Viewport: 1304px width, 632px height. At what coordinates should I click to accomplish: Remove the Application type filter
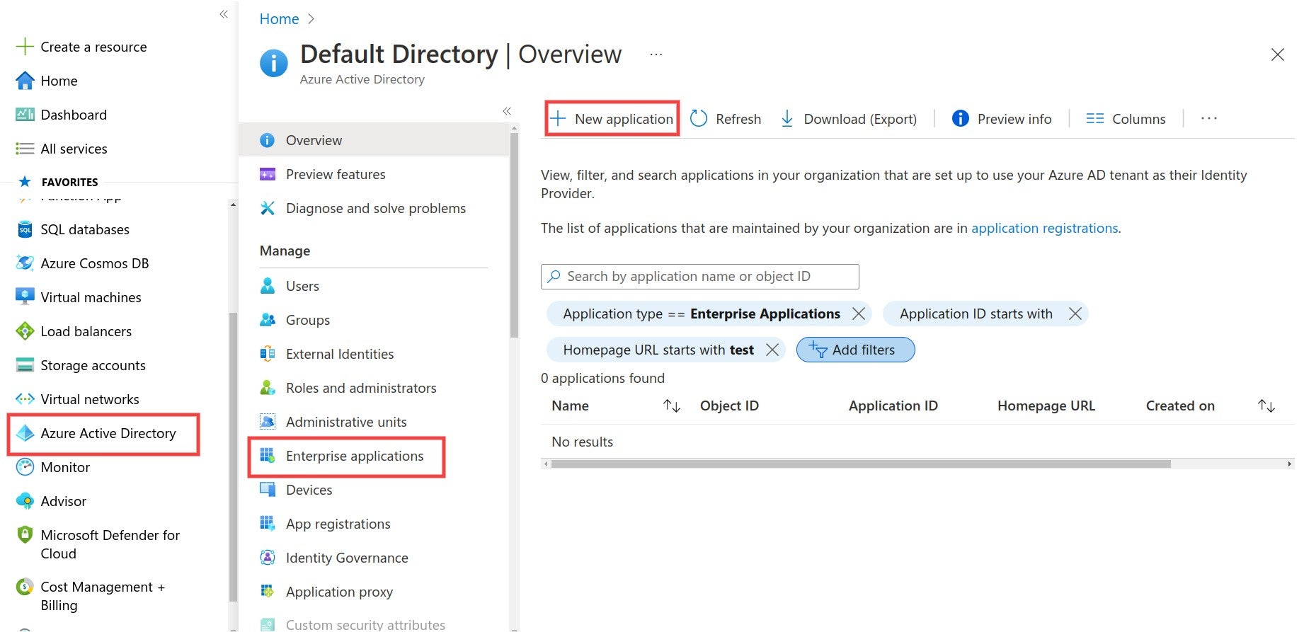(x=859, y=314)
